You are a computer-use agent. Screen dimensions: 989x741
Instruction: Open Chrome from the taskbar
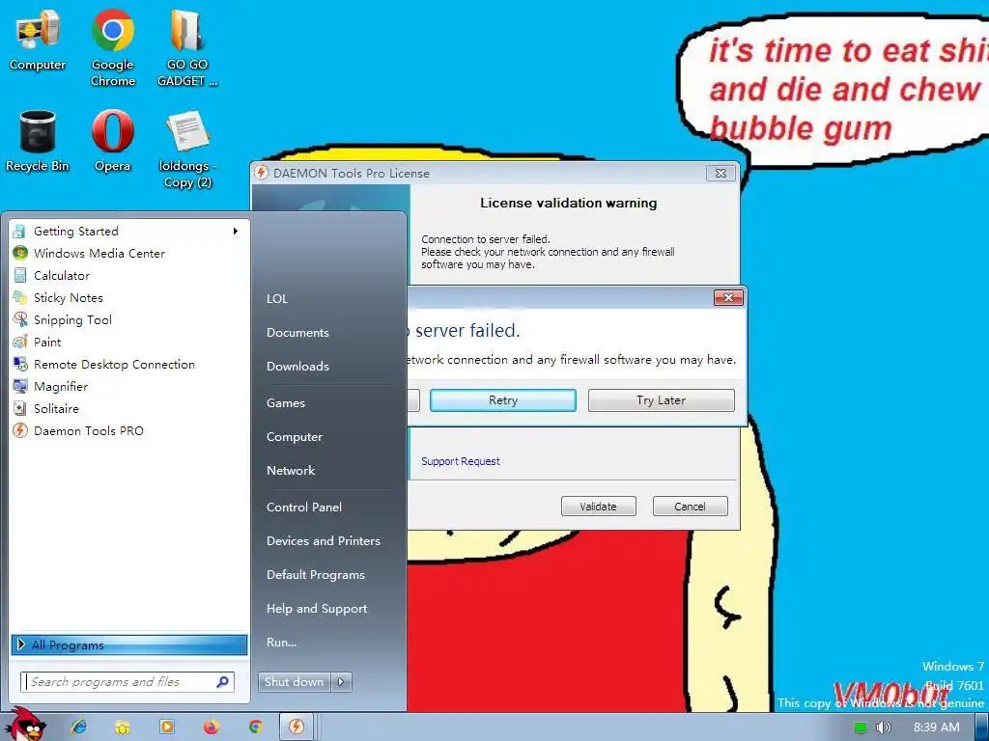[x=255, y=727]
